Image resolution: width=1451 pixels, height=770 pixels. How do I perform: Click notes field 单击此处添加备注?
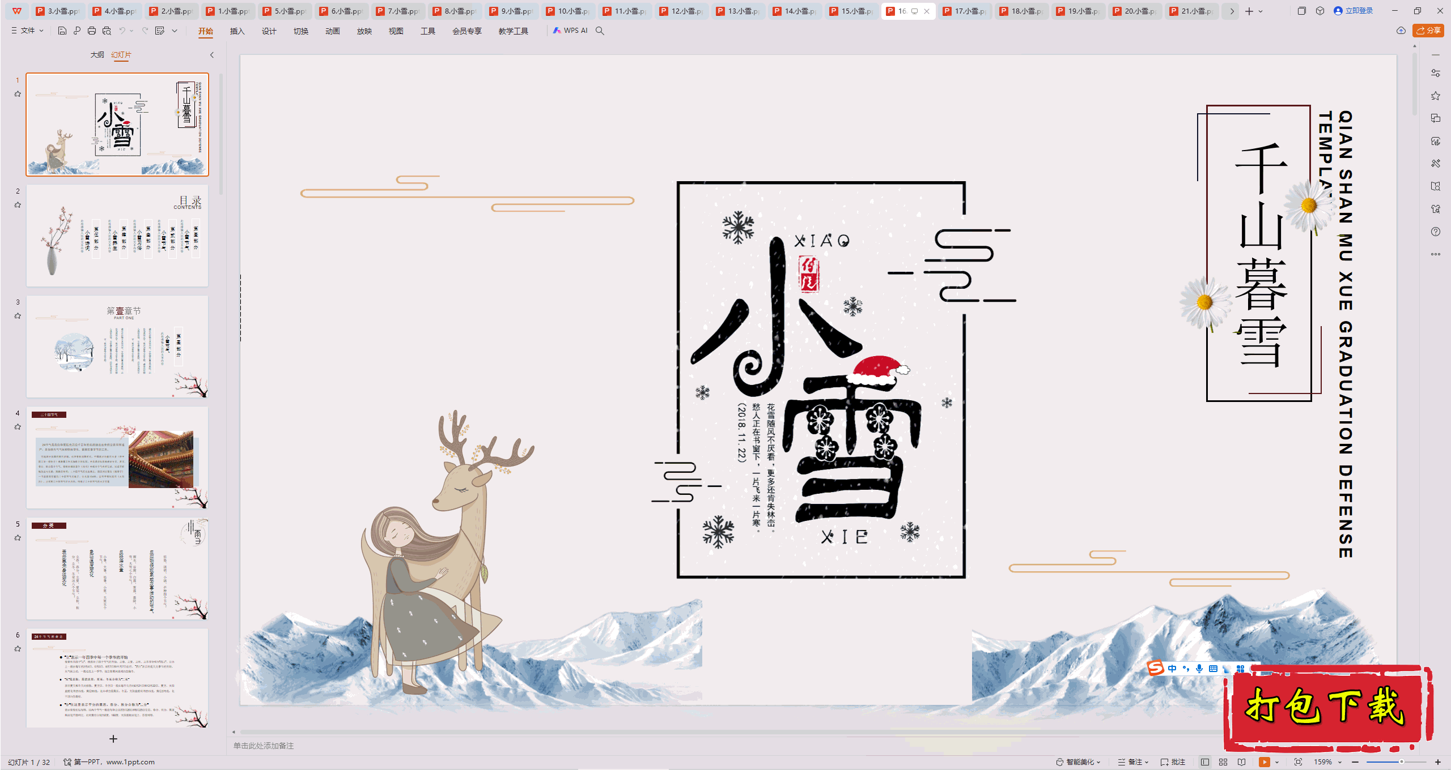pos(264,746)
